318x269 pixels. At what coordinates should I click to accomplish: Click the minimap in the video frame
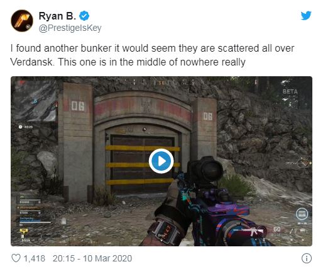[35, 101]
